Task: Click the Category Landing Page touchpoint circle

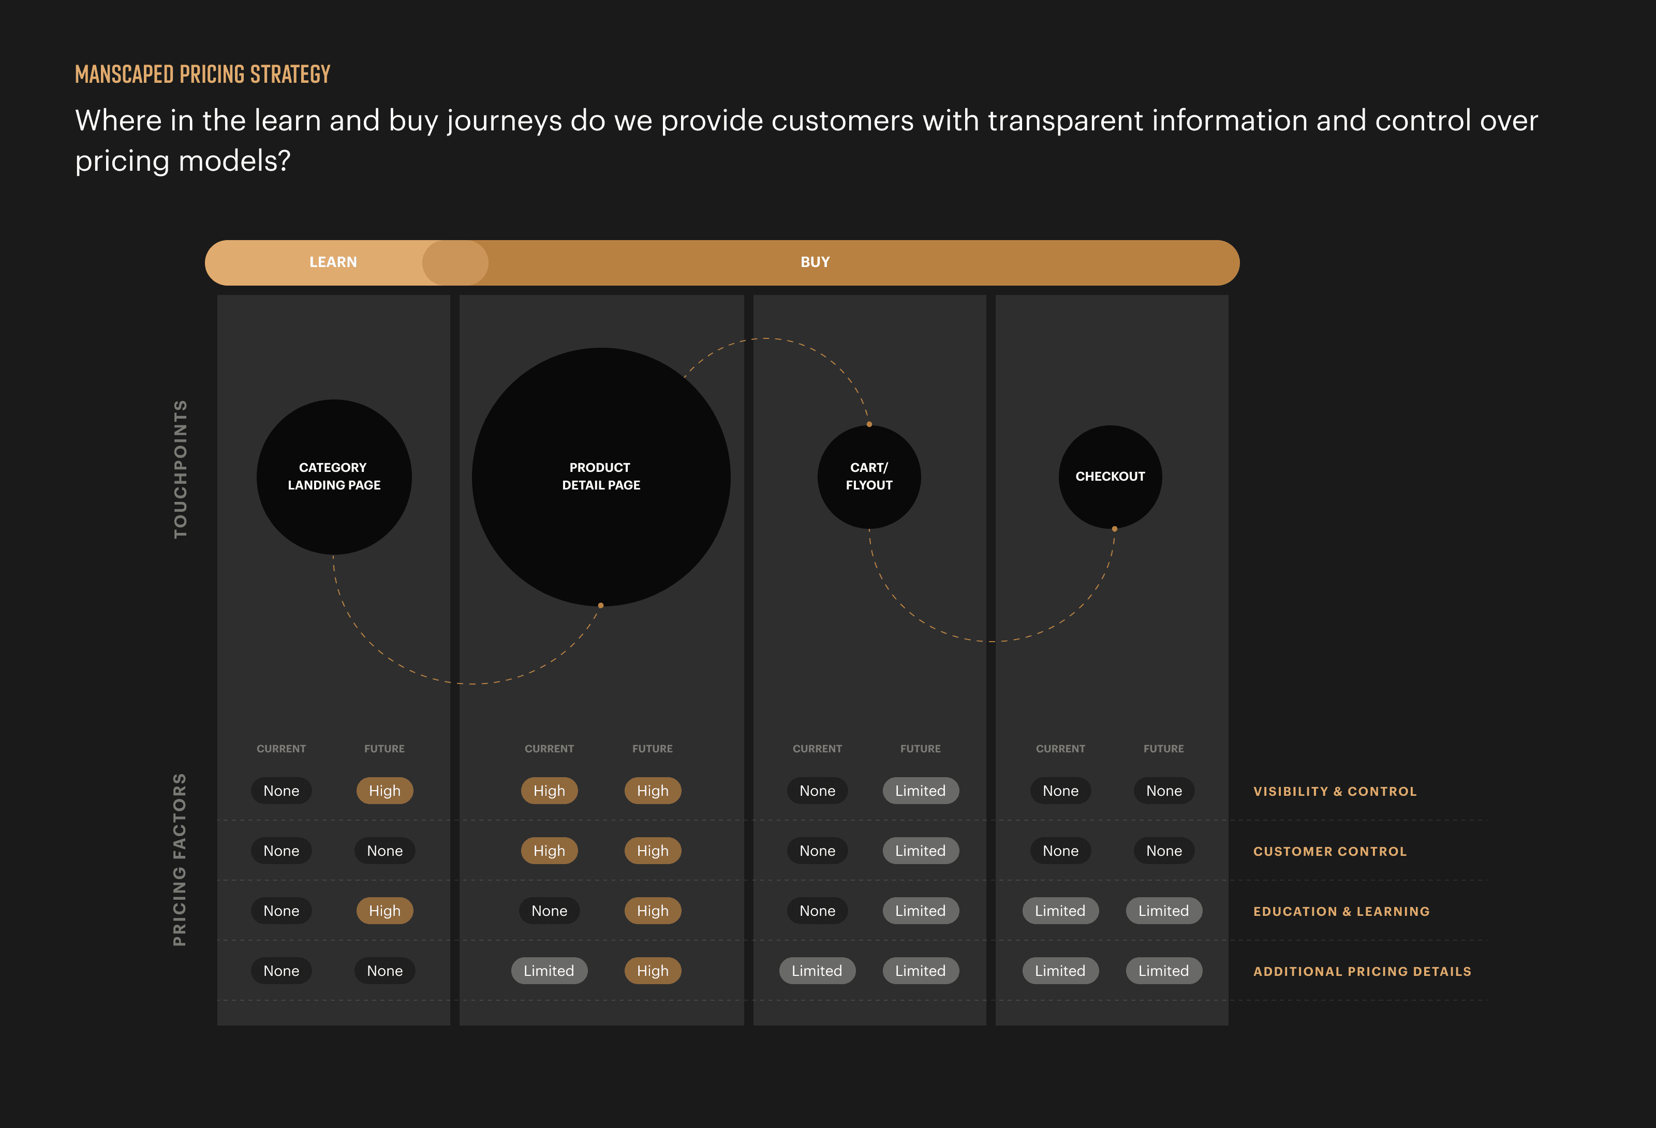Action: 334,477
